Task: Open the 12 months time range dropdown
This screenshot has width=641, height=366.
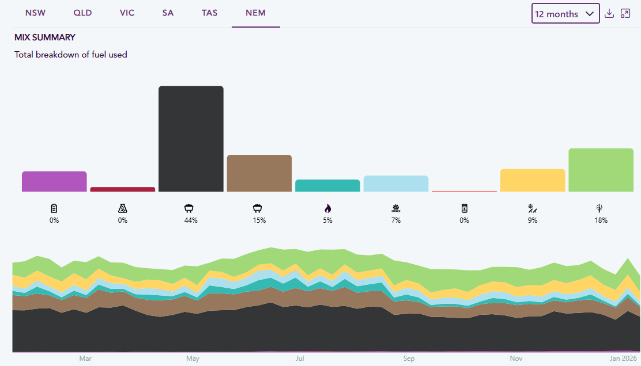Action: tap(565, 14)
